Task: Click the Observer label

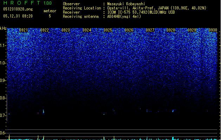Action: (x=71, y=4)
